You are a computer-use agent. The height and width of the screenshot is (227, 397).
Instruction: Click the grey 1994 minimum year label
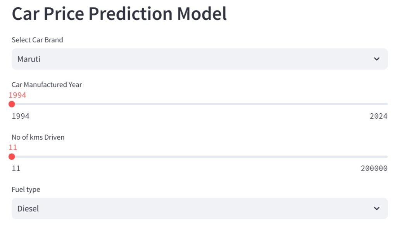pos(21,116)
